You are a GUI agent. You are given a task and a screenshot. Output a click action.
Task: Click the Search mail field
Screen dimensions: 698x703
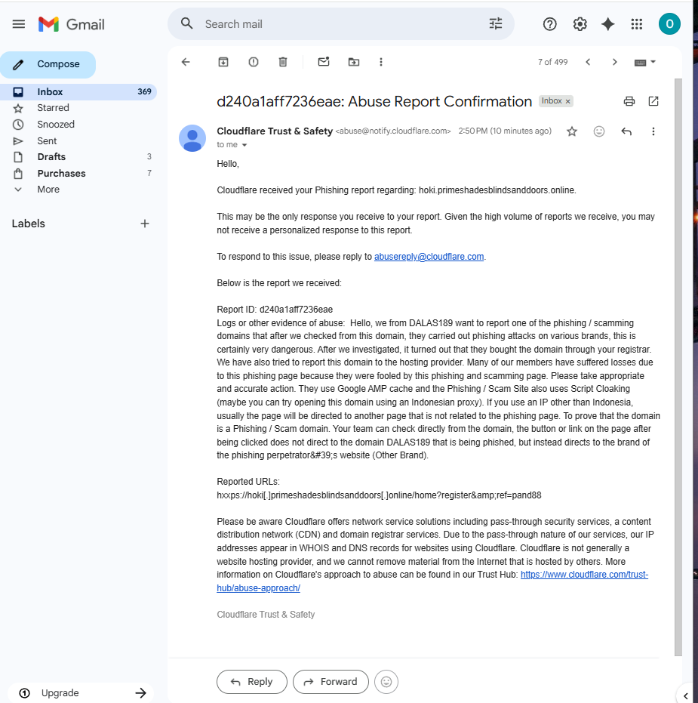340,24
